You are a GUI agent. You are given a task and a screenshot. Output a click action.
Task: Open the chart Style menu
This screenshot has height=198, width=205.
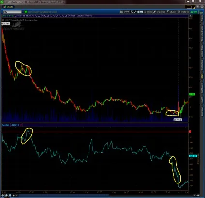pyautogui.click(x=148, y=12)
